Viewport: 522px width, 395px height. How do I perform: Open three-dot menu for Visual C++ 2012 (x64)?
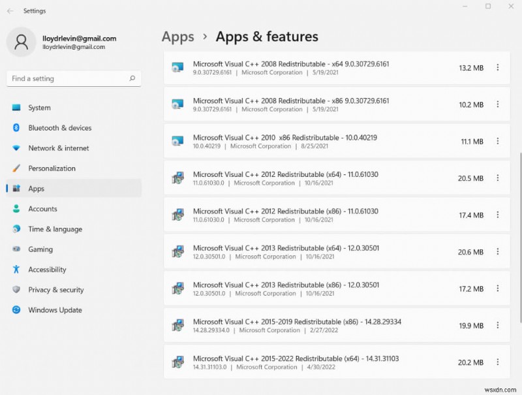[498, 178]
